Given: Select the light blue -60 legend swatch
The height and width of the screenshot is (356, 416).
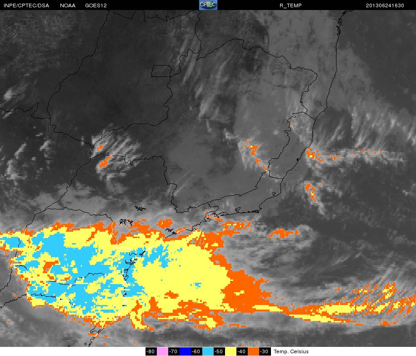Looking at the screenshot, I should [x=208, y=351].
